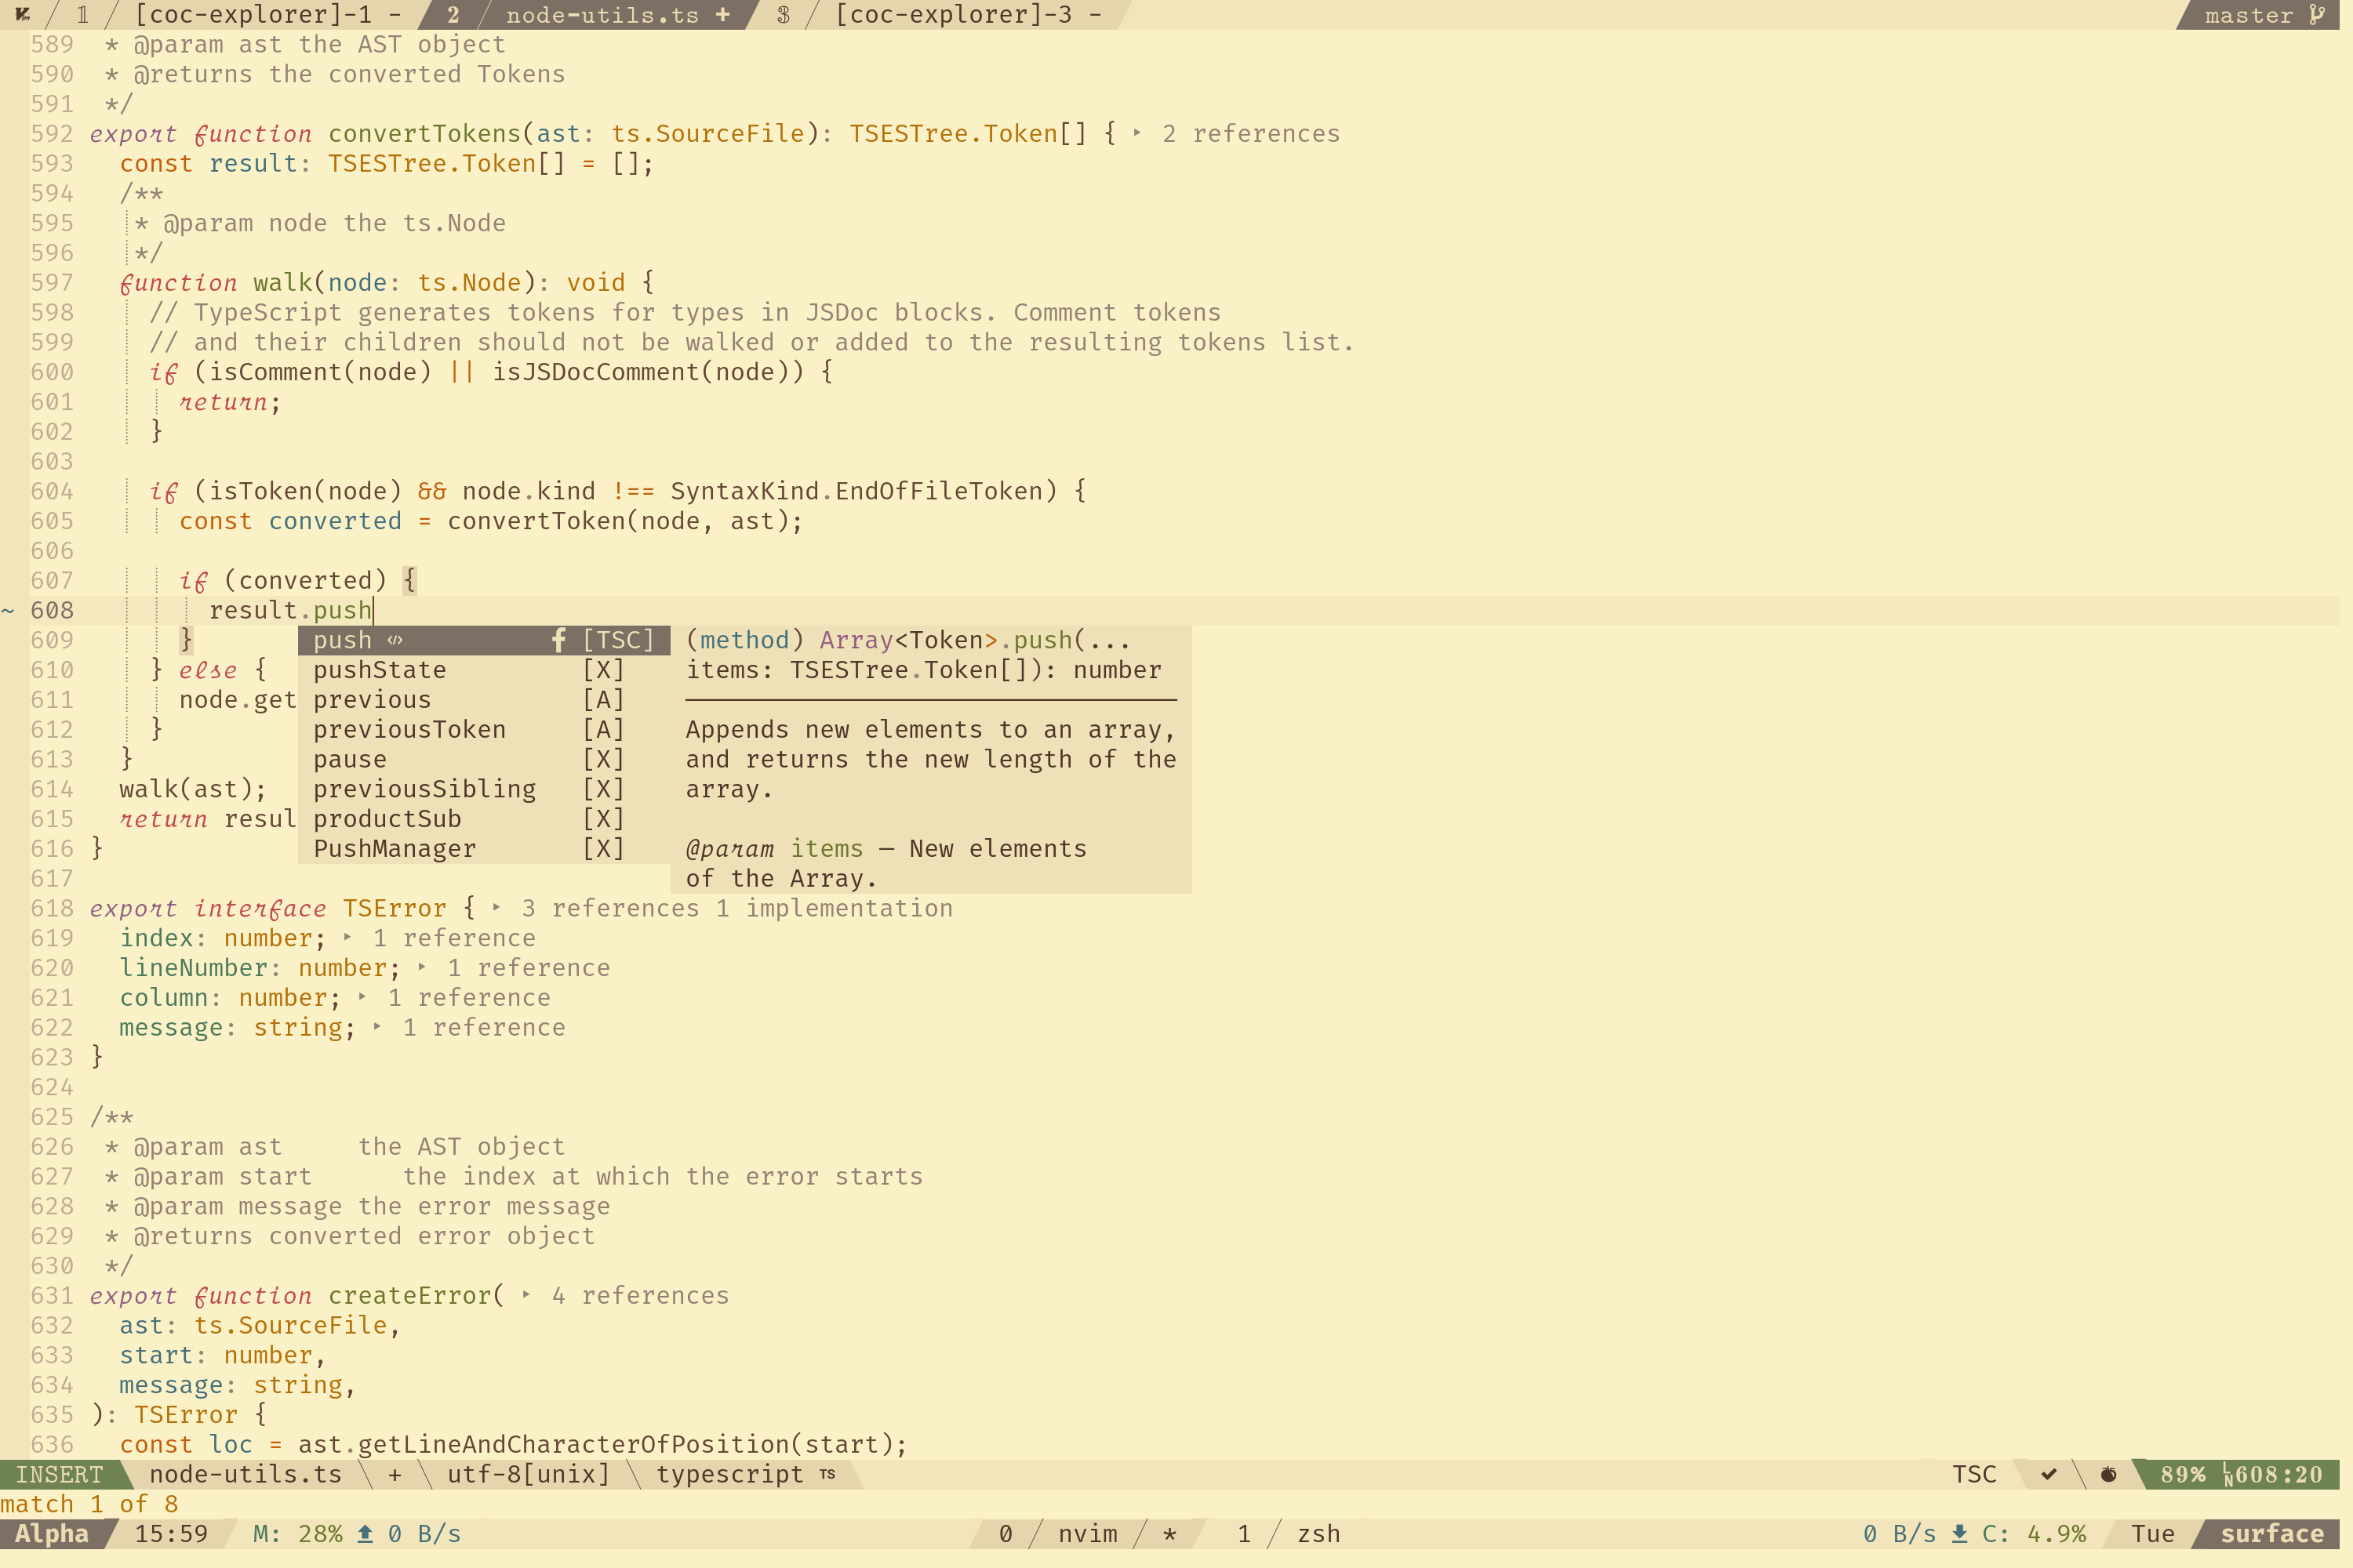Click the 89% file position indicator
This screenshot has height=1568, width=2353.
(2182, 1475)
